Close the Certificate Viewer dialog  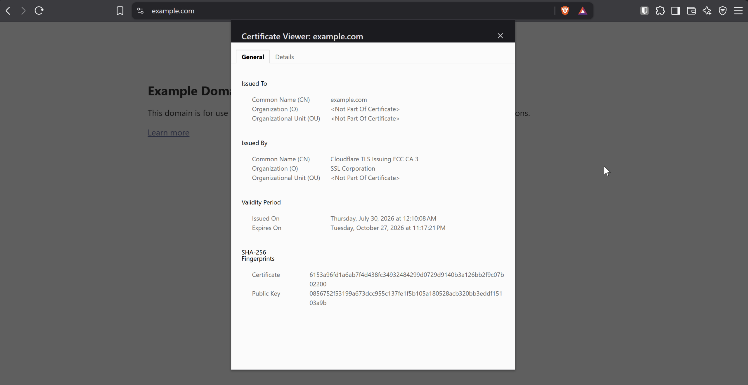click(x=500, y=36)
